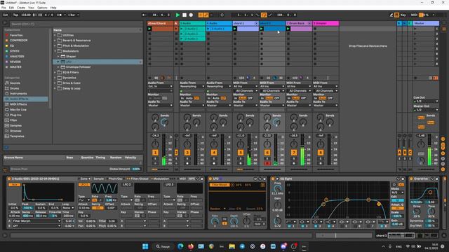Adjust the track 6 pan knob
The width and height of the screenshot is (449, 252).
pos(267,144)
